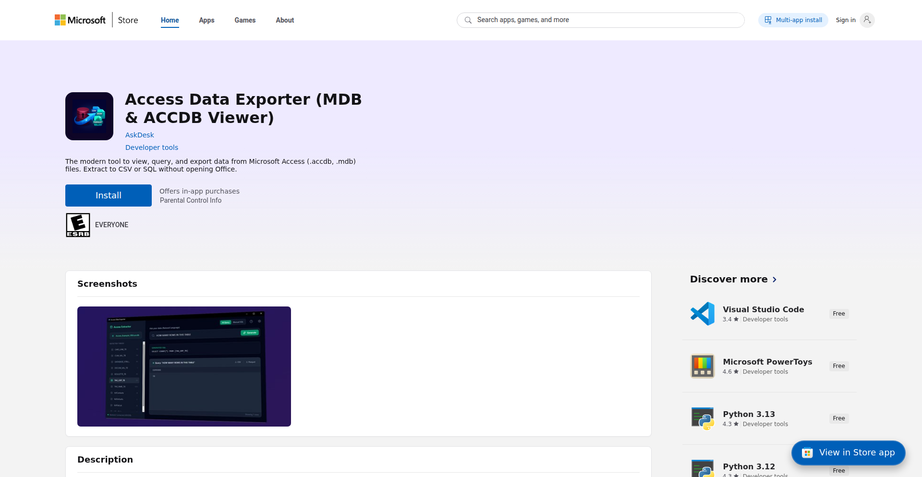Select the About tab

click(x=285, y=20)
